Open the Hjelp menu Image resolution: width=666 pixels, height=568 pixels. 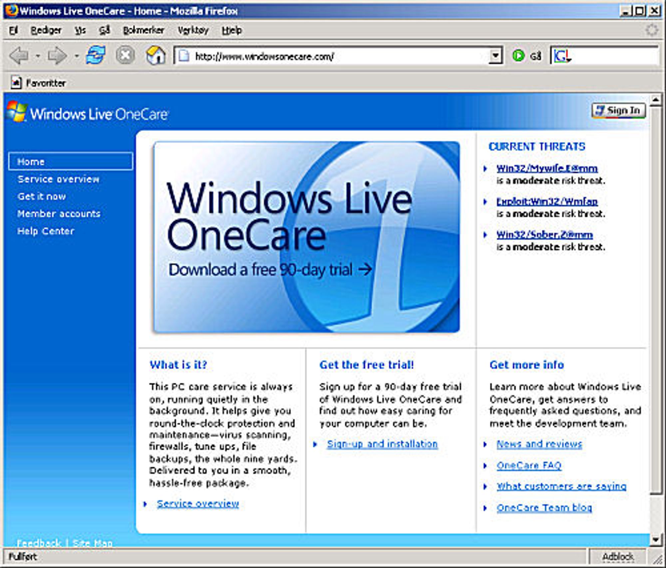[x=232, y=30]
